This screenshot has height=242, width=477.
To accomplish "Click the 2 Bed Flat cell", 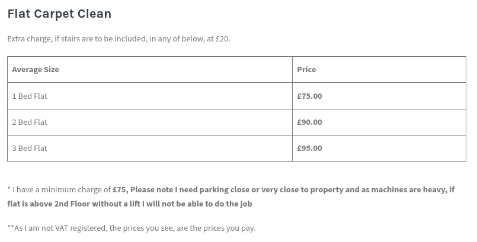I will 150,122.
